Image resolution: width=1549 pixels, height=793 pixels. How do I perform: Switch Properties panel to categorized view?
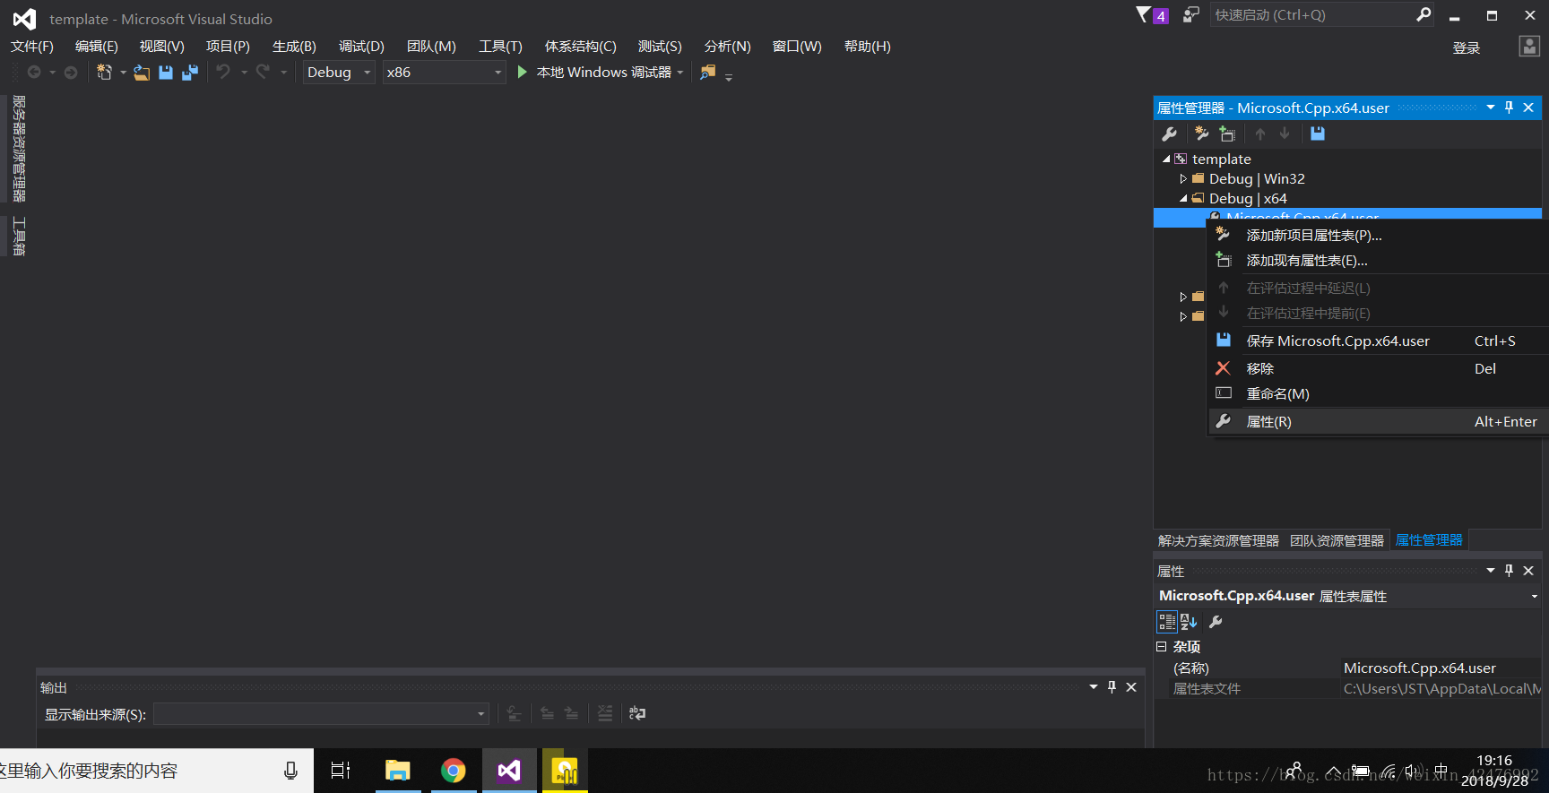(1167, 622)
